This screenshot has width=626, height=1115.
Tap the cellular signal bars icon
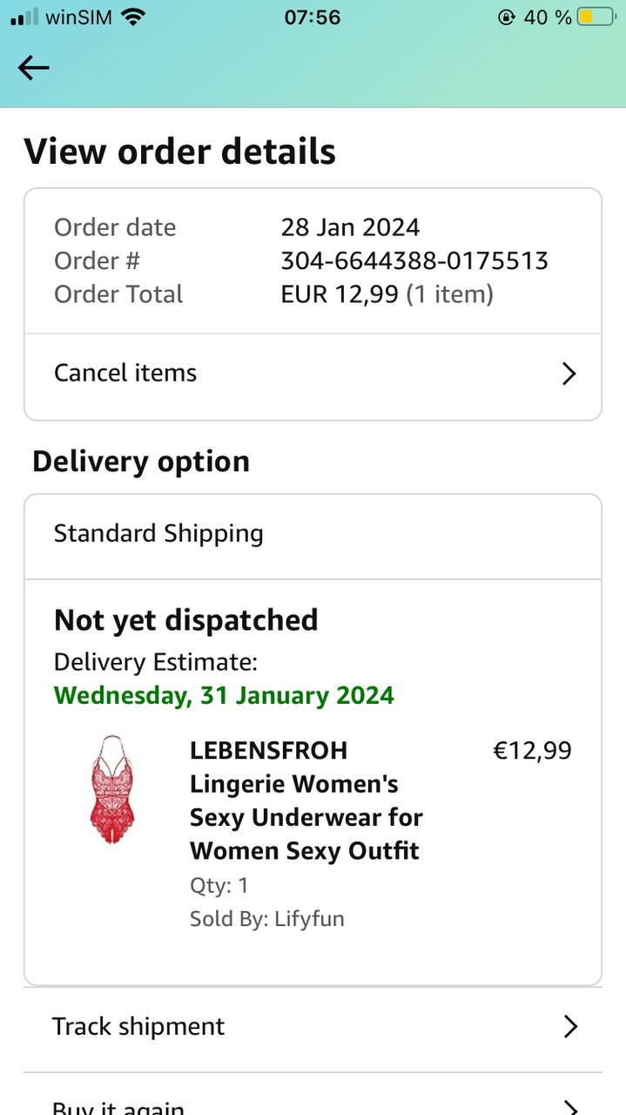[x=24, y=17]
